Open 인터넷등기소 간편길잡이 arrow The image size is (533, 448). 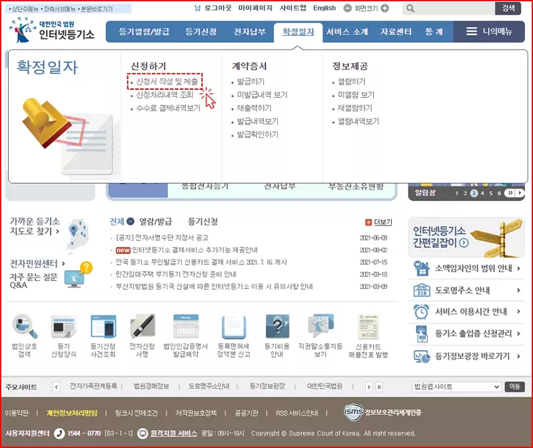pos(464,242)
